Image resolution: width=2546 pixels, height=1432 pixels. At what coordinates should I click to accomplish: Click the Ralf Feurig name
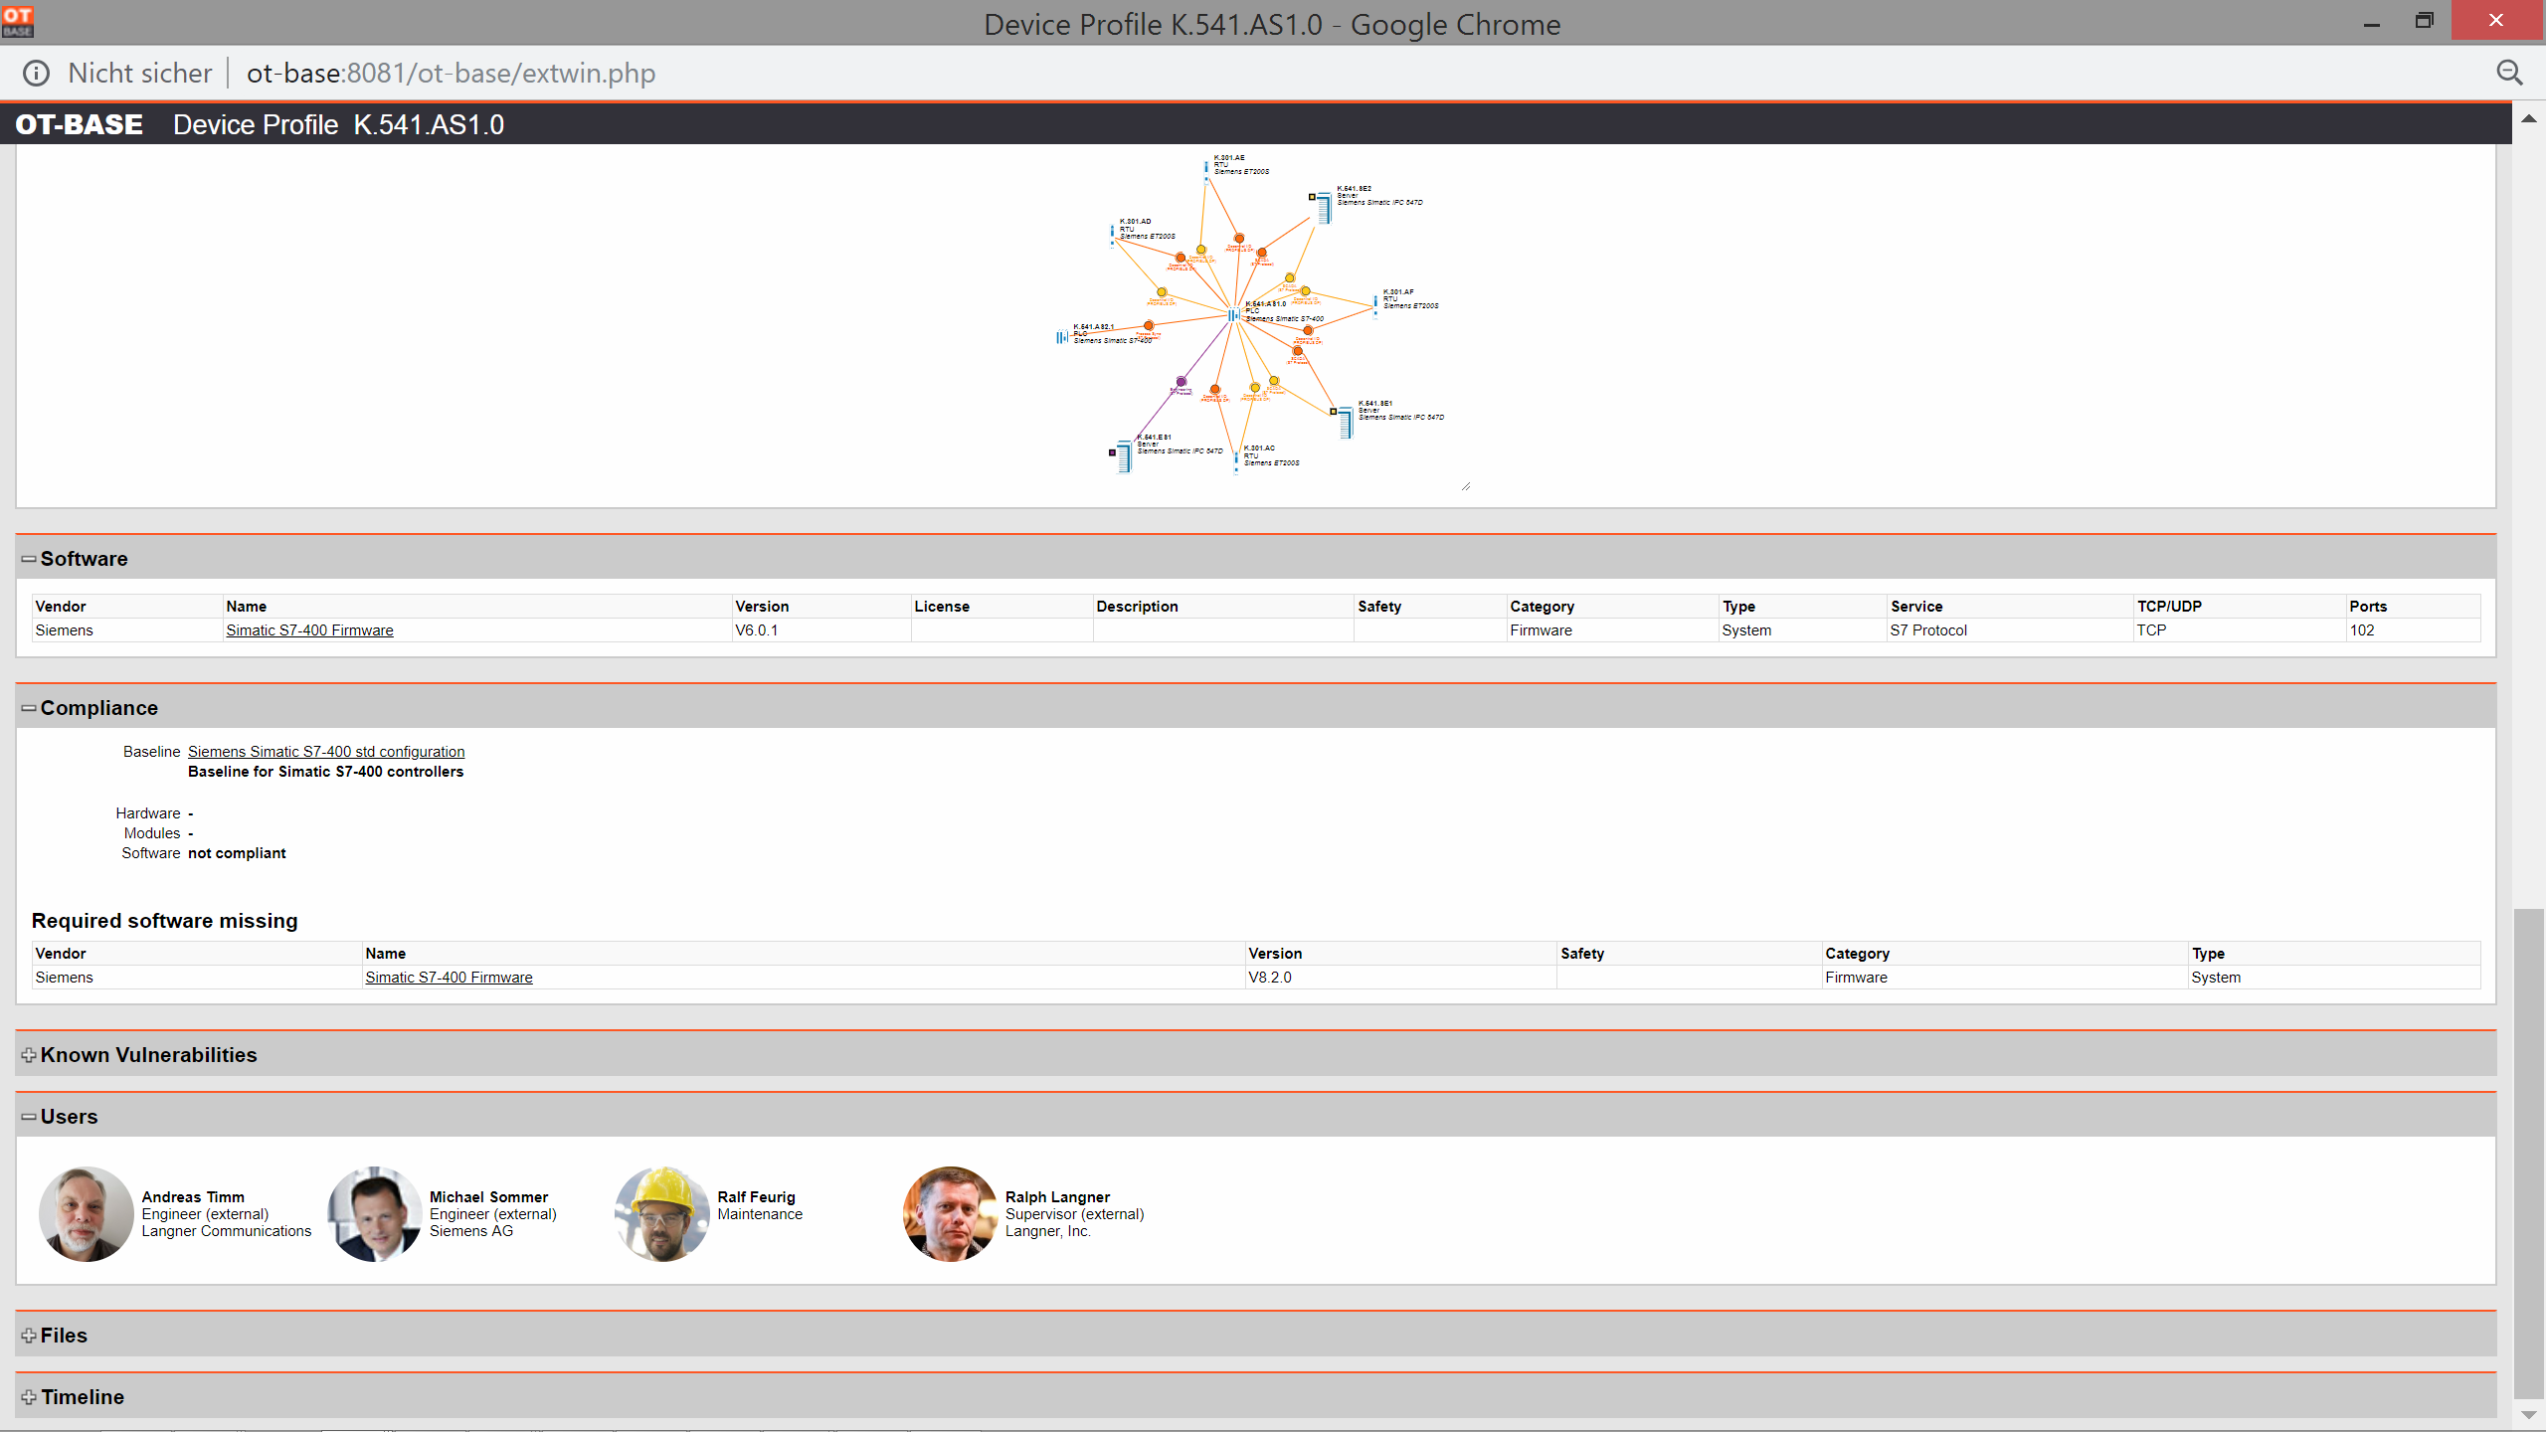point(756,1197)
